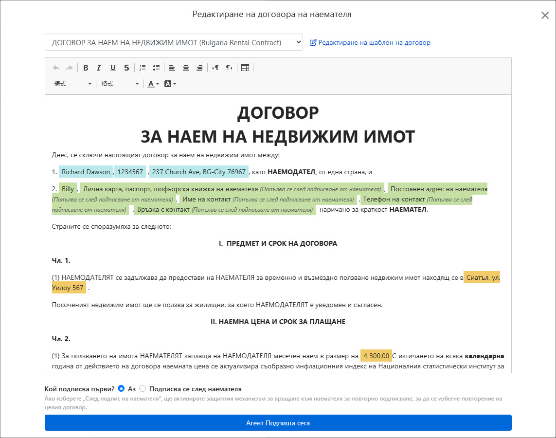
Task: Click the '4 300.00' rent amount field
Action: pyautogui.click(x=376, y=356)
